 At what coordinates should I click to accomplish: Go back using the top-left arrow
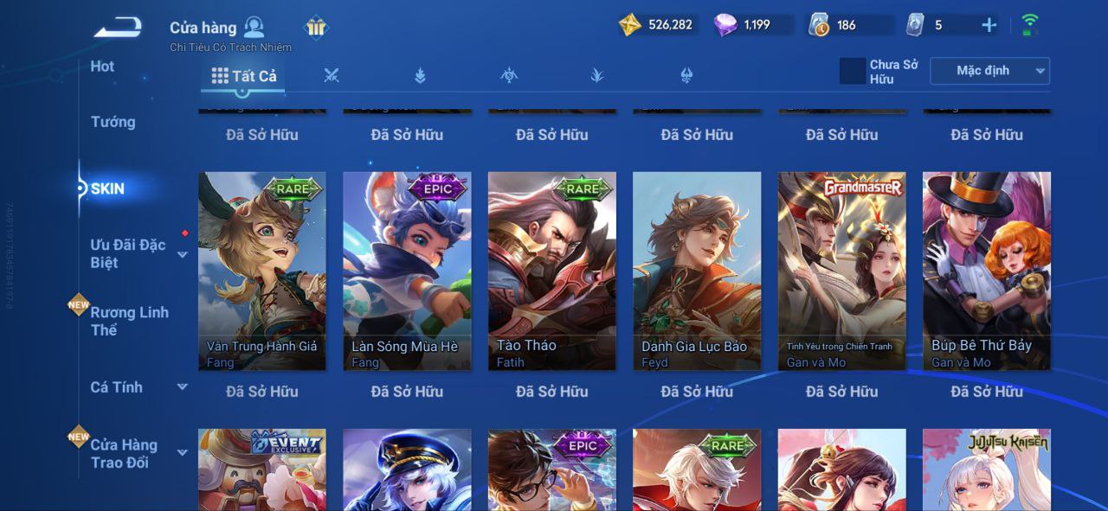(x=118, y=28)
